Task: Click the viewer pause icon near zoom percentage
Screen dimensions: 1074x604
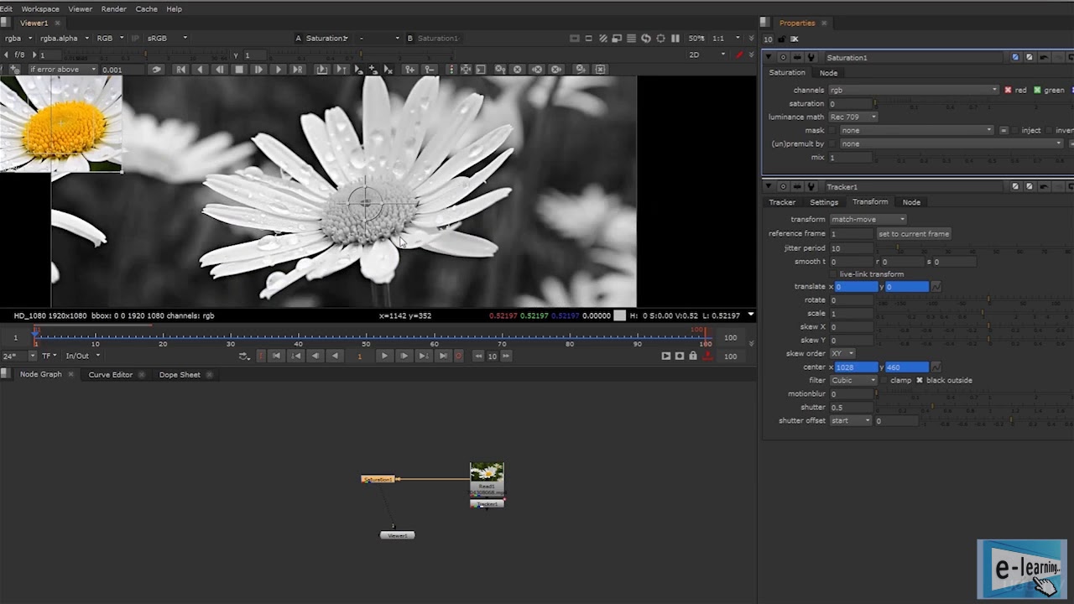Action: click(x=675, y=39)
